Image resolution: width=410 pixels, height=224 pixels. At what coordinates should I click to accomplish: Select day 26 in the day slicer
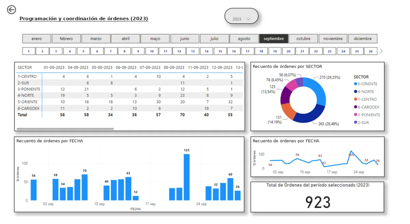[x=371, y=51]
